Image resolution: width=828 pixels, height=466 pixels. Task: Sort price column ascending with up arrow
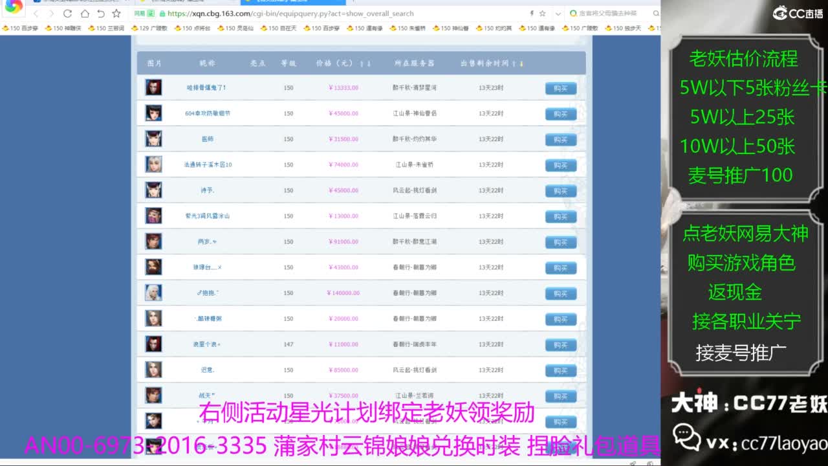pyautogui.click(x=362, y=63)
